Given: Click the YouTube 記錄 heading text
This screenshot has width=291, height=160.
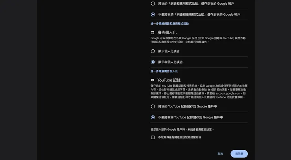Looking at the screenshot, I should (169, 80).
